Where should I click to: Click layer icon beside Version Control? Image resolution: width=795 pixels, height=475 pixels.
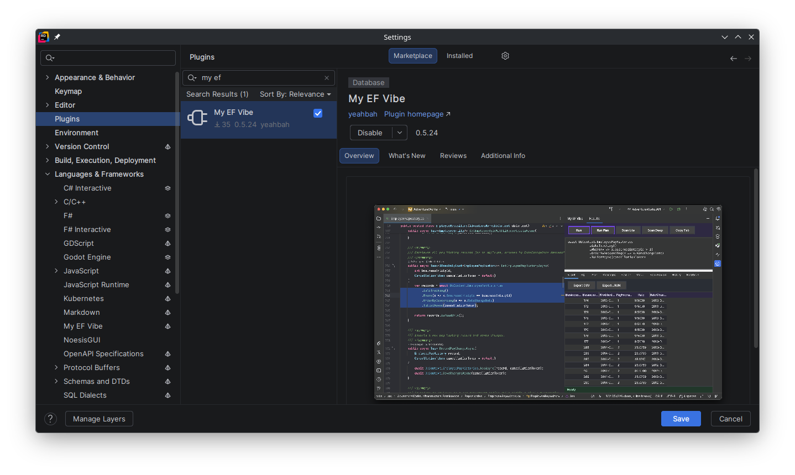tap(168, 147)
